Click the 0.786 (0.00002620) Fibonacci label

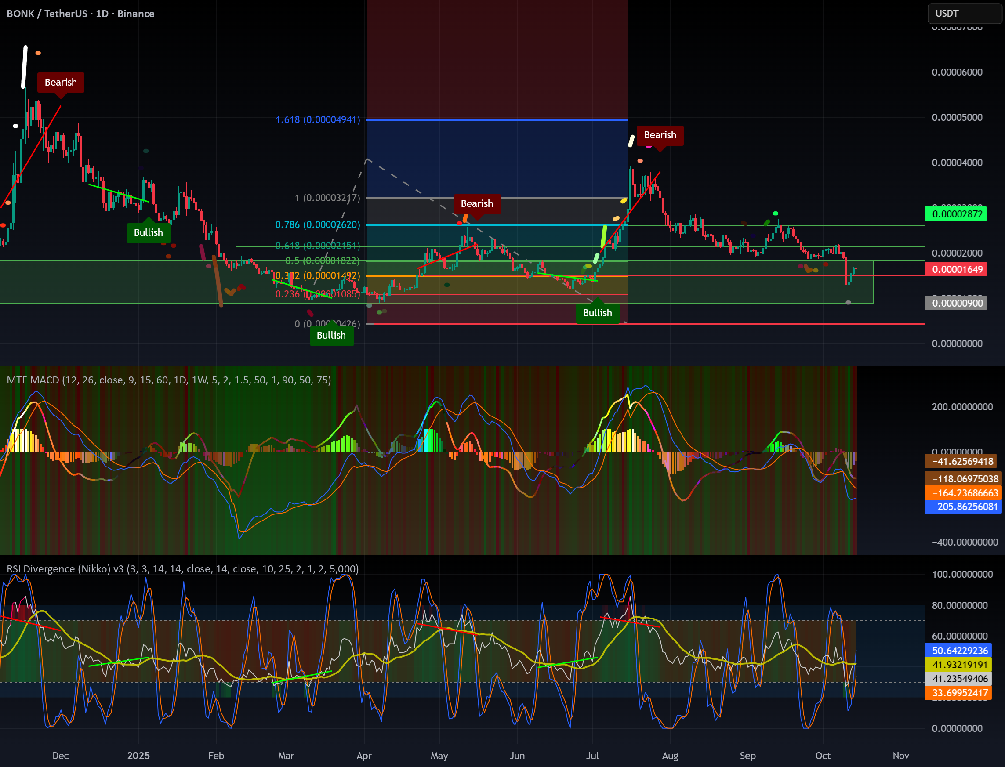coord(318,224)
